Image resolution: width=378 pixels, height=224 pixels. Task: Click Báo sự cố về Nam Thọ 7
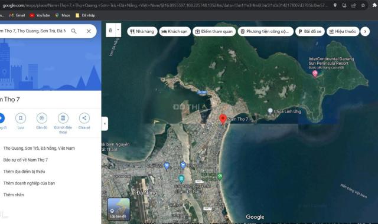[25, 160]
